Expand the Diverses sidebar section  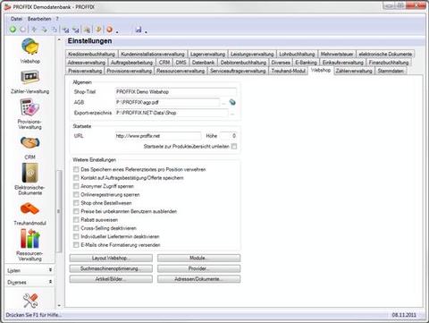tap(29, 282)
